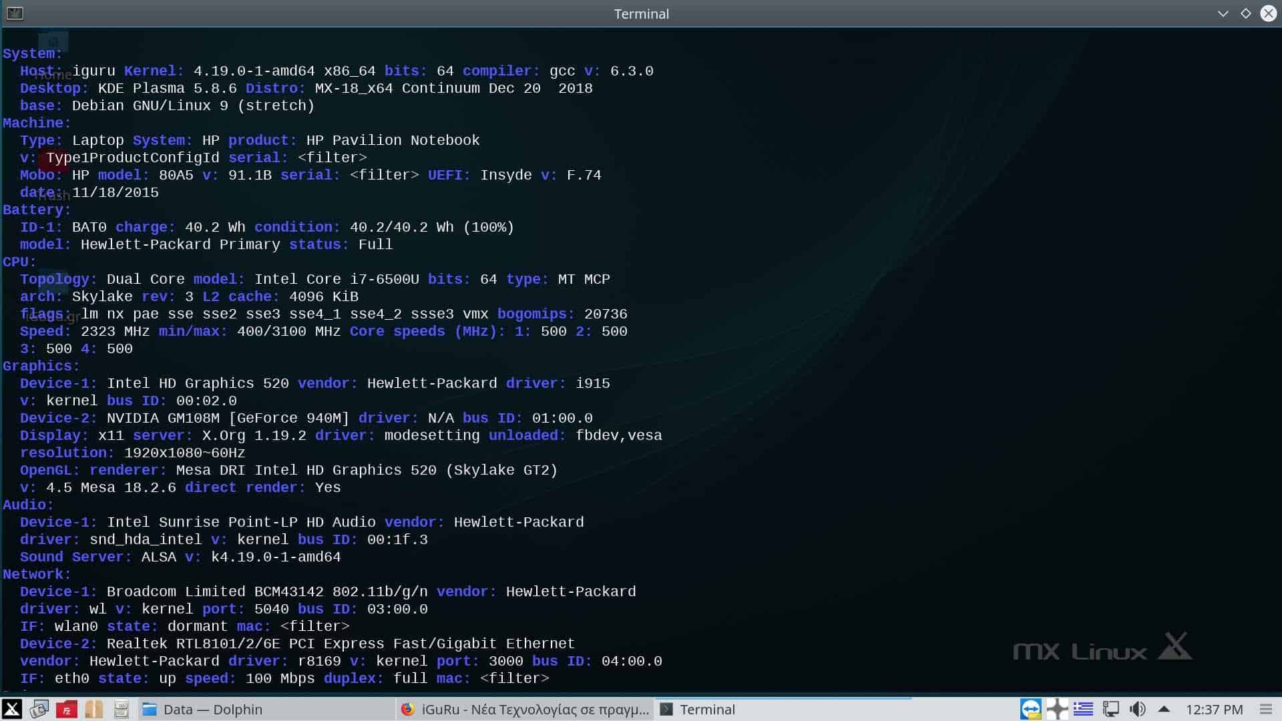Switch keyboard layout via Greek flag
The height and width of the screenshot is (721, 1282).
(1083, 709)
